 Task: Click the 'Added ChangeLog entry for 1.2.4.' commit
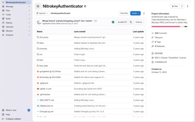(x=89, y=112)
